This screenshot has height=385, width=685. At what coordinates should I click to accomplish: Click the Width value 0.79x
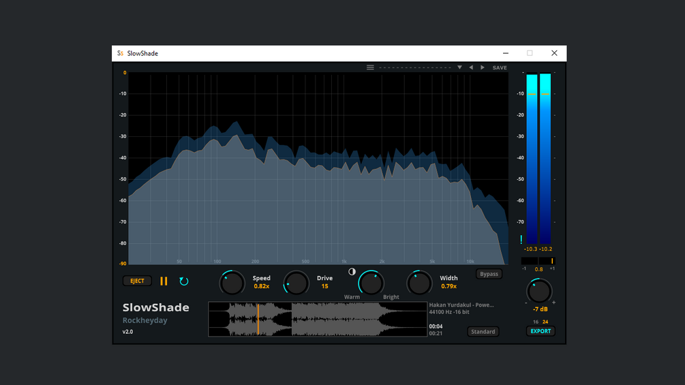[x=448, y=286]
